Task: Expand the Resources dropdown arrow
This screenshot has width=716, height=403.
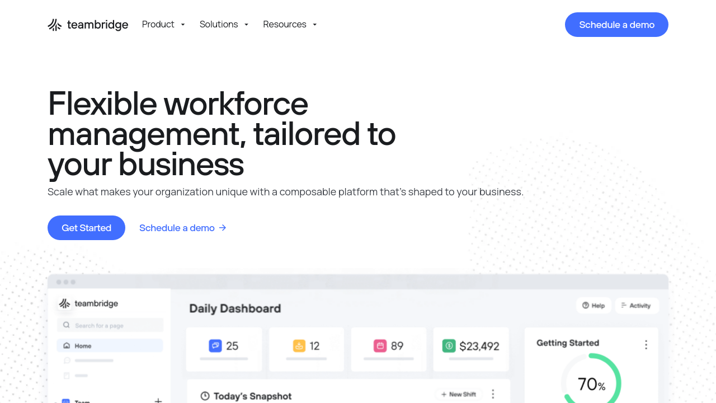Action: tap(315, 25)
